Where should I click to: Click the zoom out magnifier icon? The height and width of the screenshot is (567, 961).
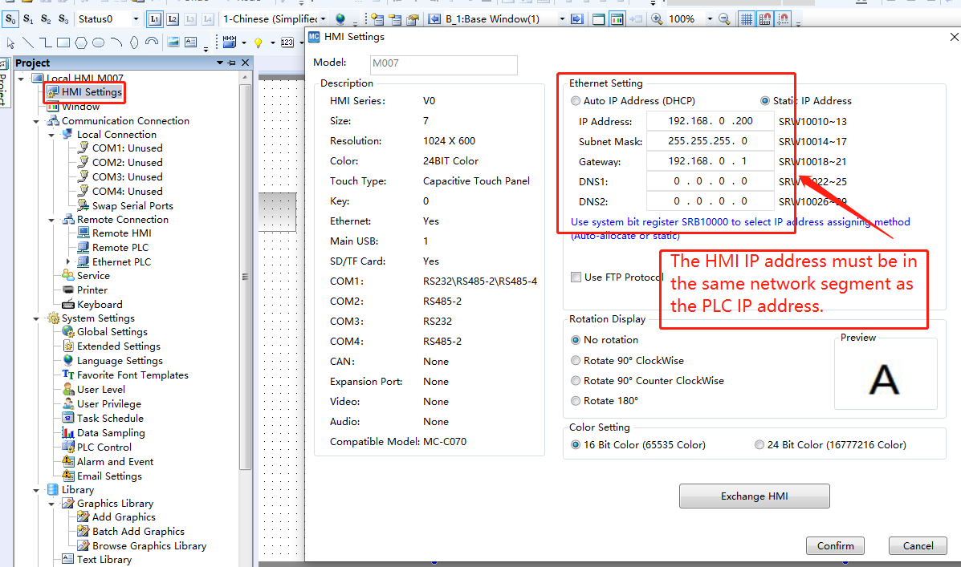tap(724, 18)
